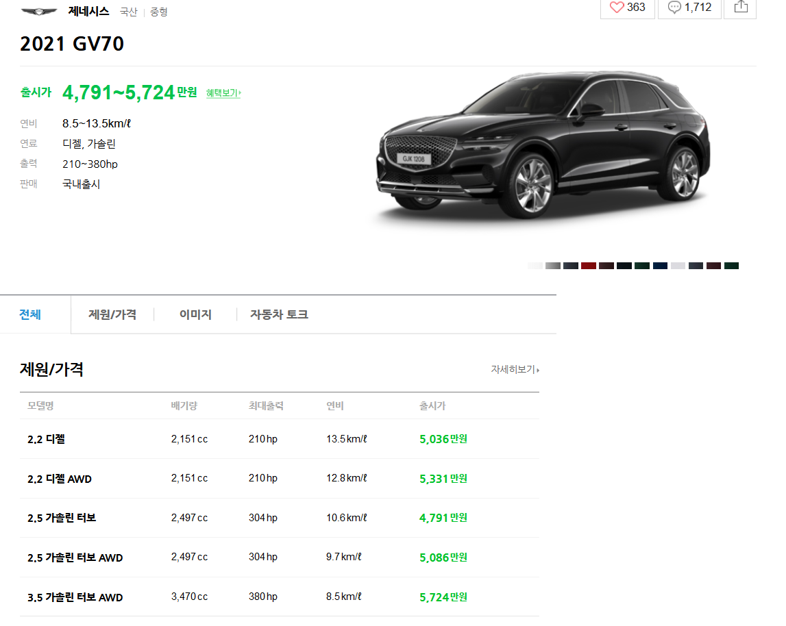Open the 제네시스 brand link
The image size is (786, 626).
tap(88, 12)
